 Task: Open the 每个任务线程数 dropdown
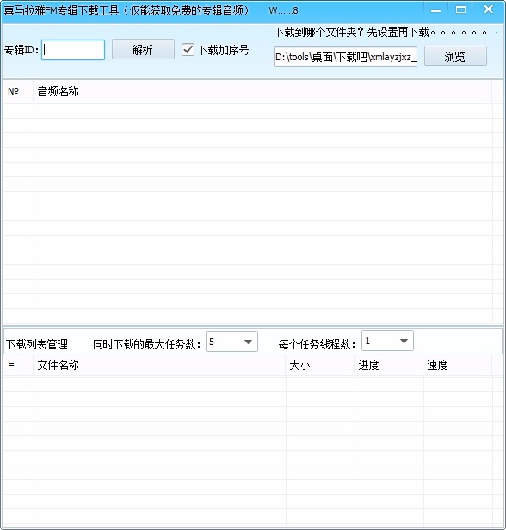point(387,341)
